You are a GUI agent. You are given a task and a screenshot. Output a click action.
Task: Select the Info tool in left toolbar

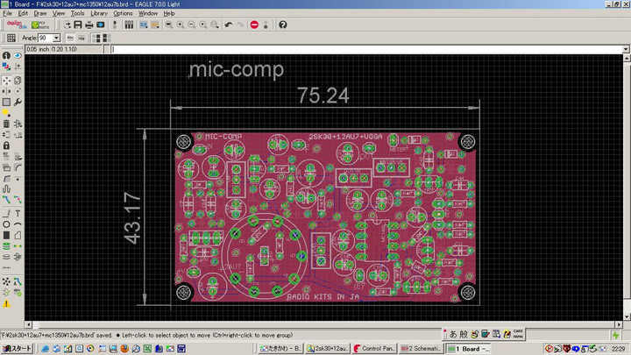6,56
